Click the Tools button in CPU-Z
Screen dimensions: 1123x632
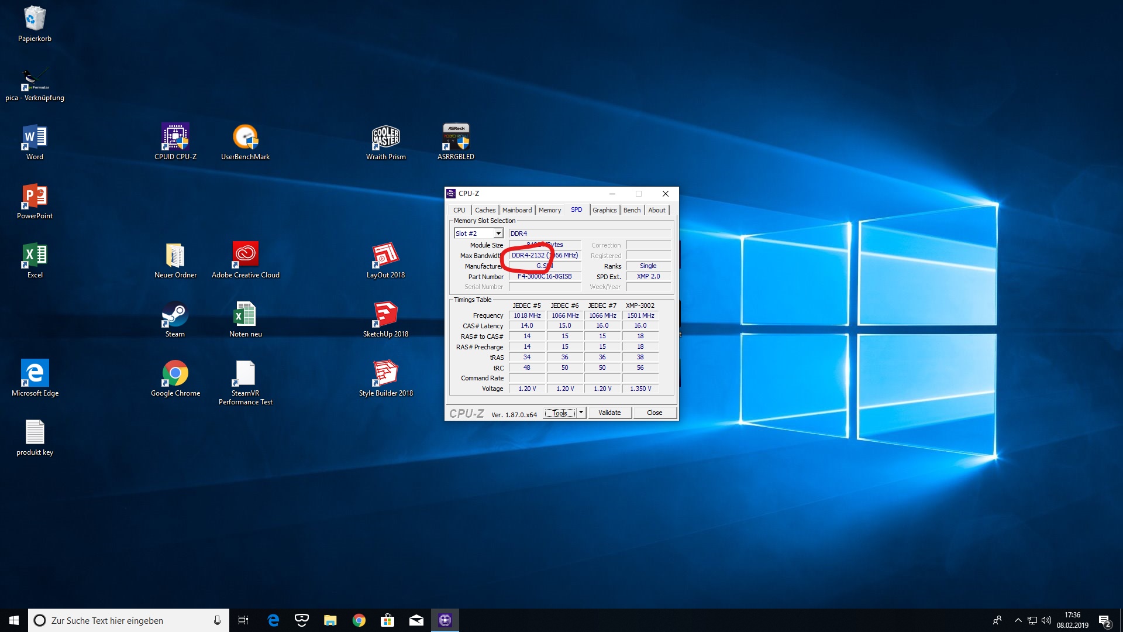(560, 413)
